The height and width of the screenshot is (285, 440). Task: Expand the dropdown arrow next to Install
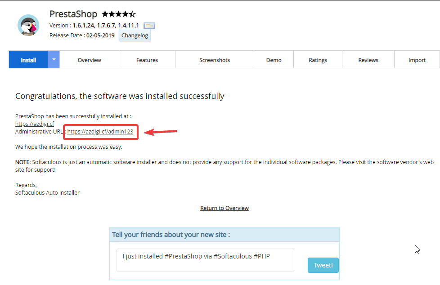pyautogui.click(x=54, y=60)
